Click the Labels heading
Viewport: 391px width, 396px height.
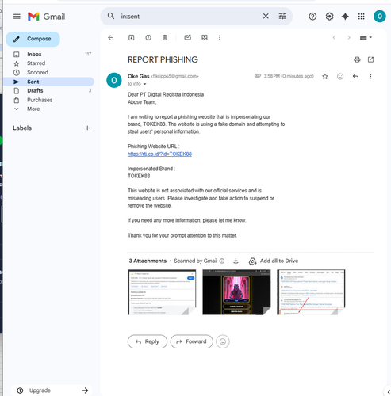(22, 128)
